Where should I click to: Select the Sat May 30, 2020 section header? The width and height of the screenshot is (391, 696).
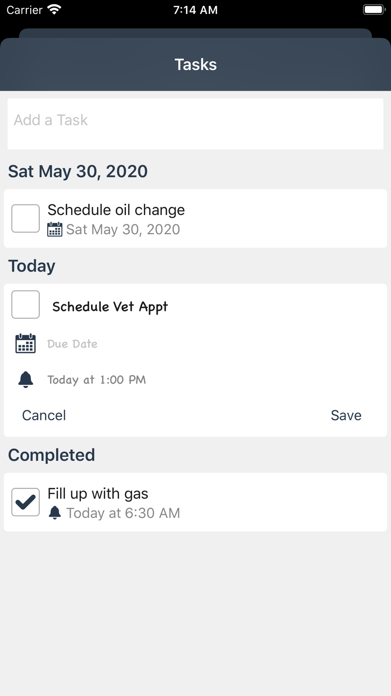(x=78, y=171)
